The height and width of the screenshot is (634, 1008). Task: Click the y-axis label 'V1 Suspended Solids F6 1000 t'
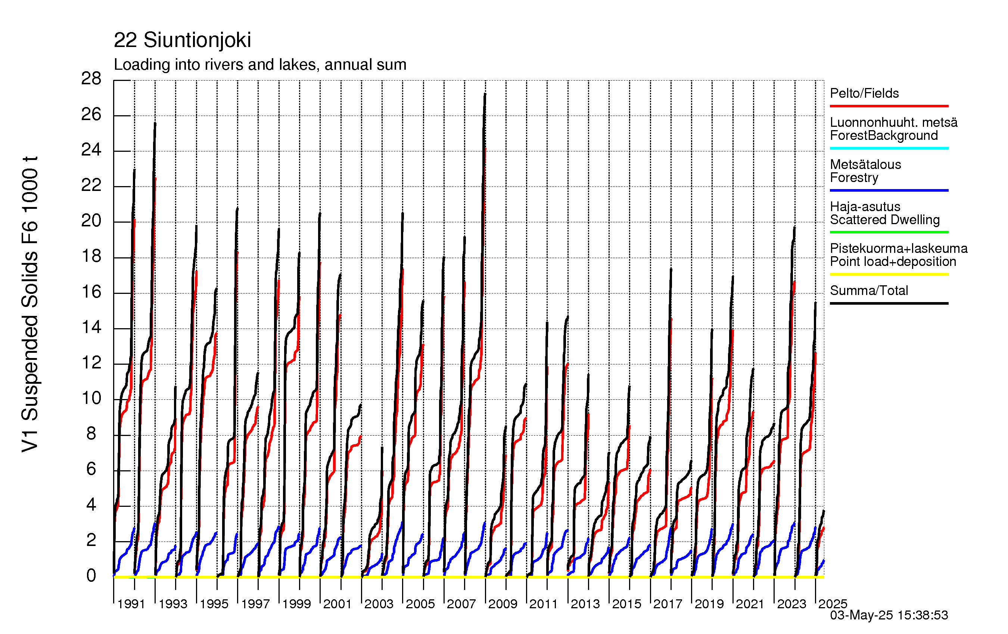30,304
